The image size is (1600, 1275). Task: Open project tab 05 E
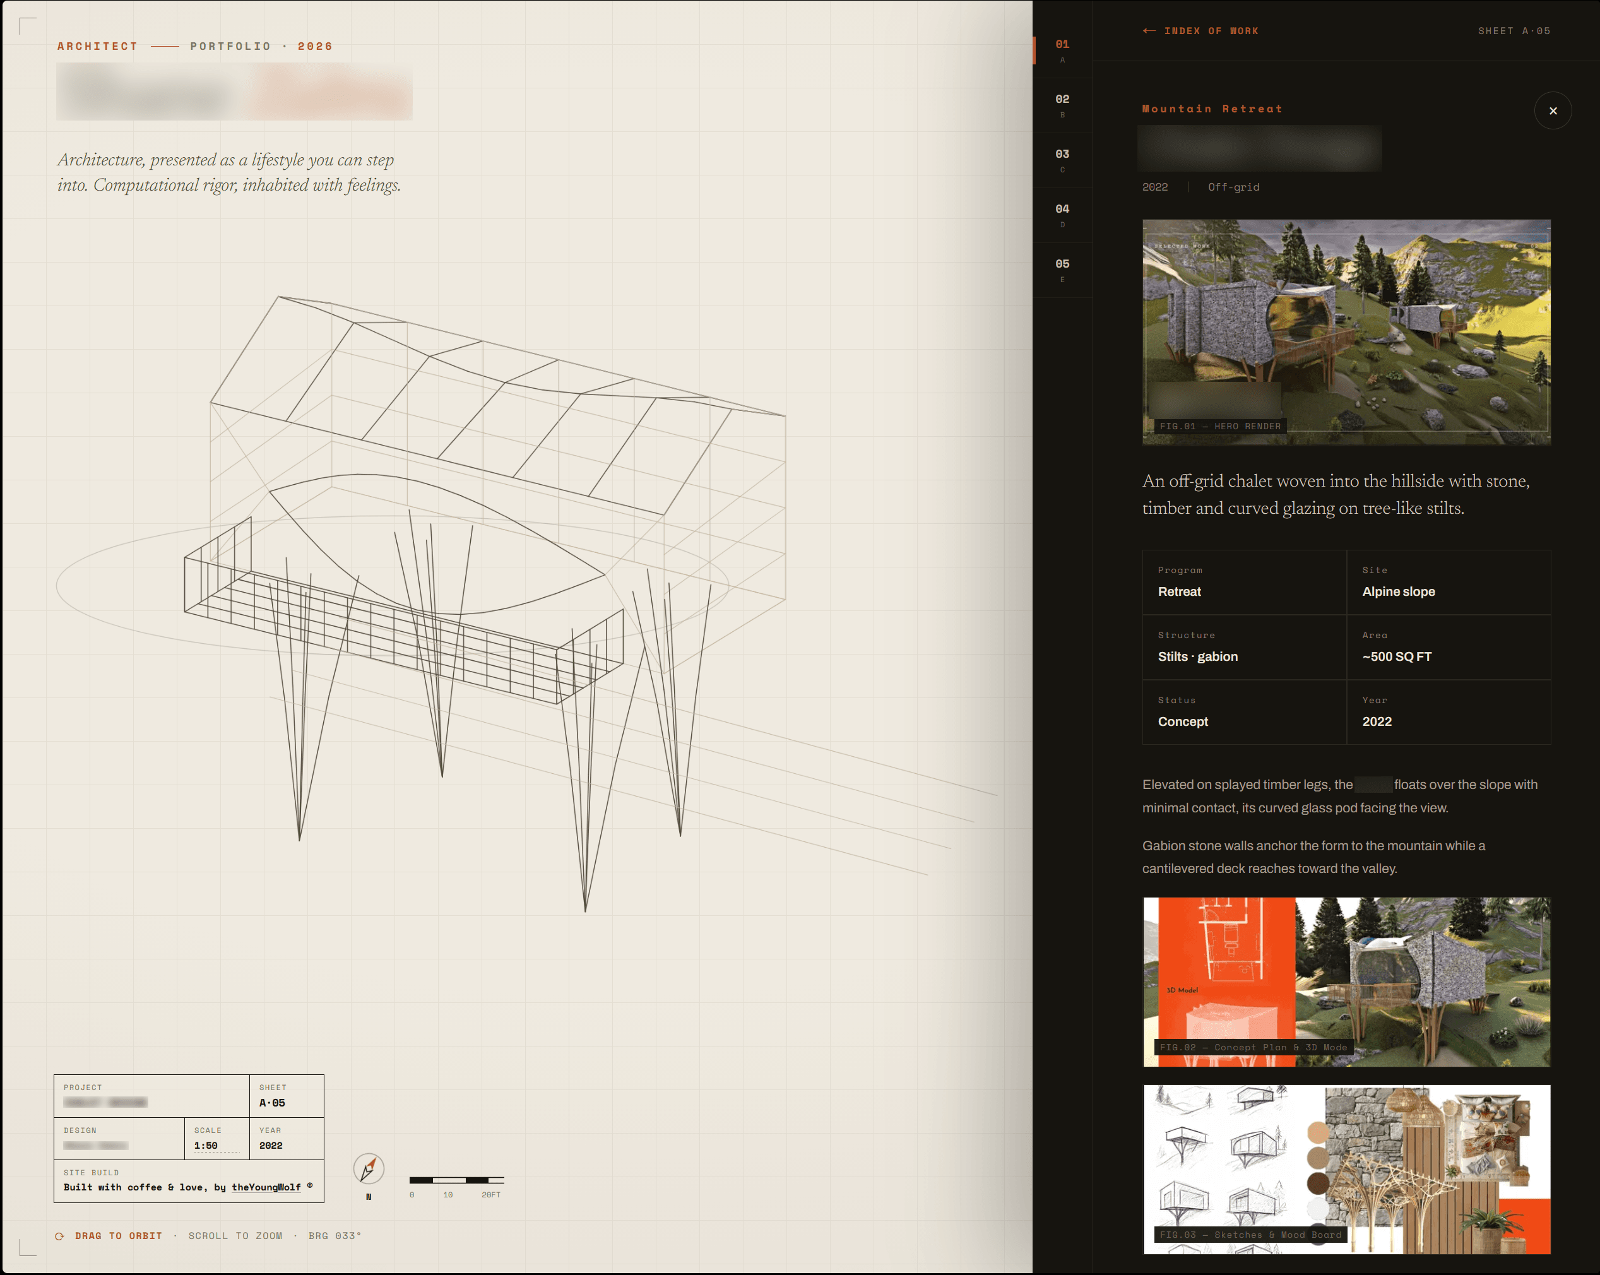(x=1063, y=270)
